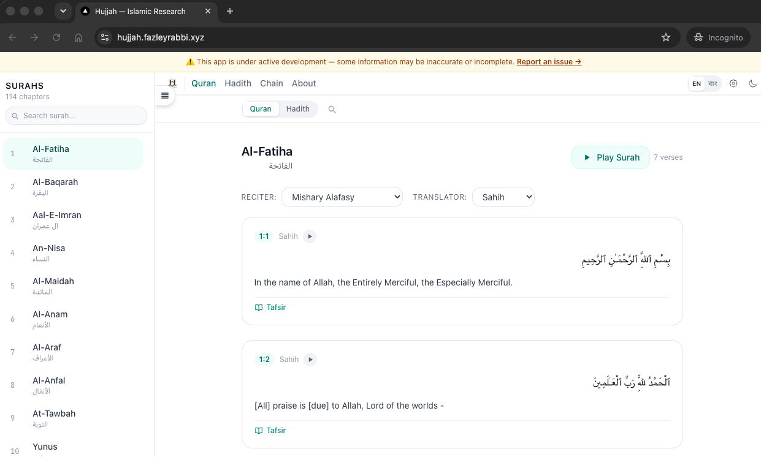Screen dimensions: 761x457
Task: Open Tafsir book icon under verse 1:1
Action: tap(259, 308)
